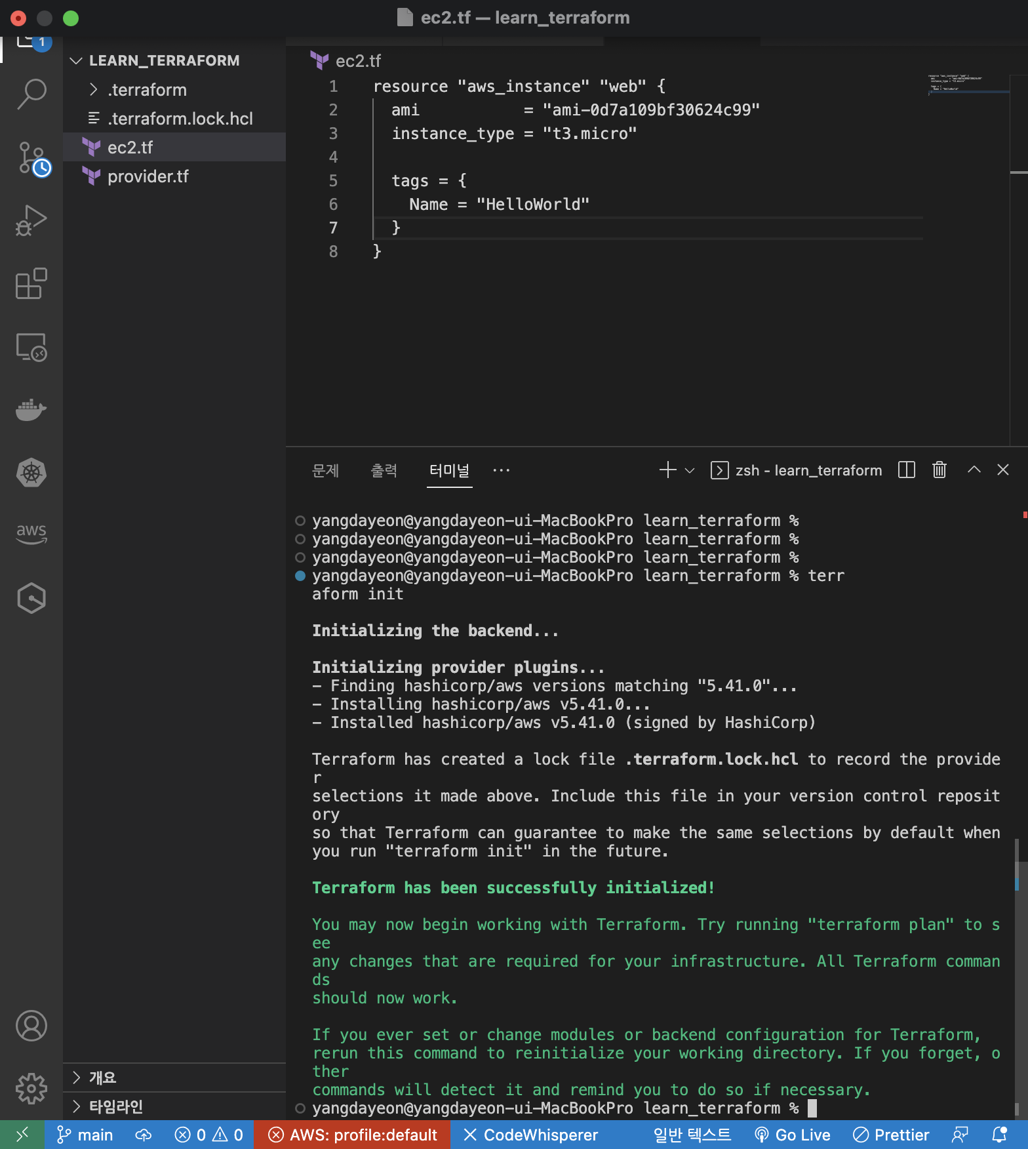Viewport: 1028px width, 1149px height.
Task: Change language mode 일반 텍스트
Action: click(x=692, y=1135)
